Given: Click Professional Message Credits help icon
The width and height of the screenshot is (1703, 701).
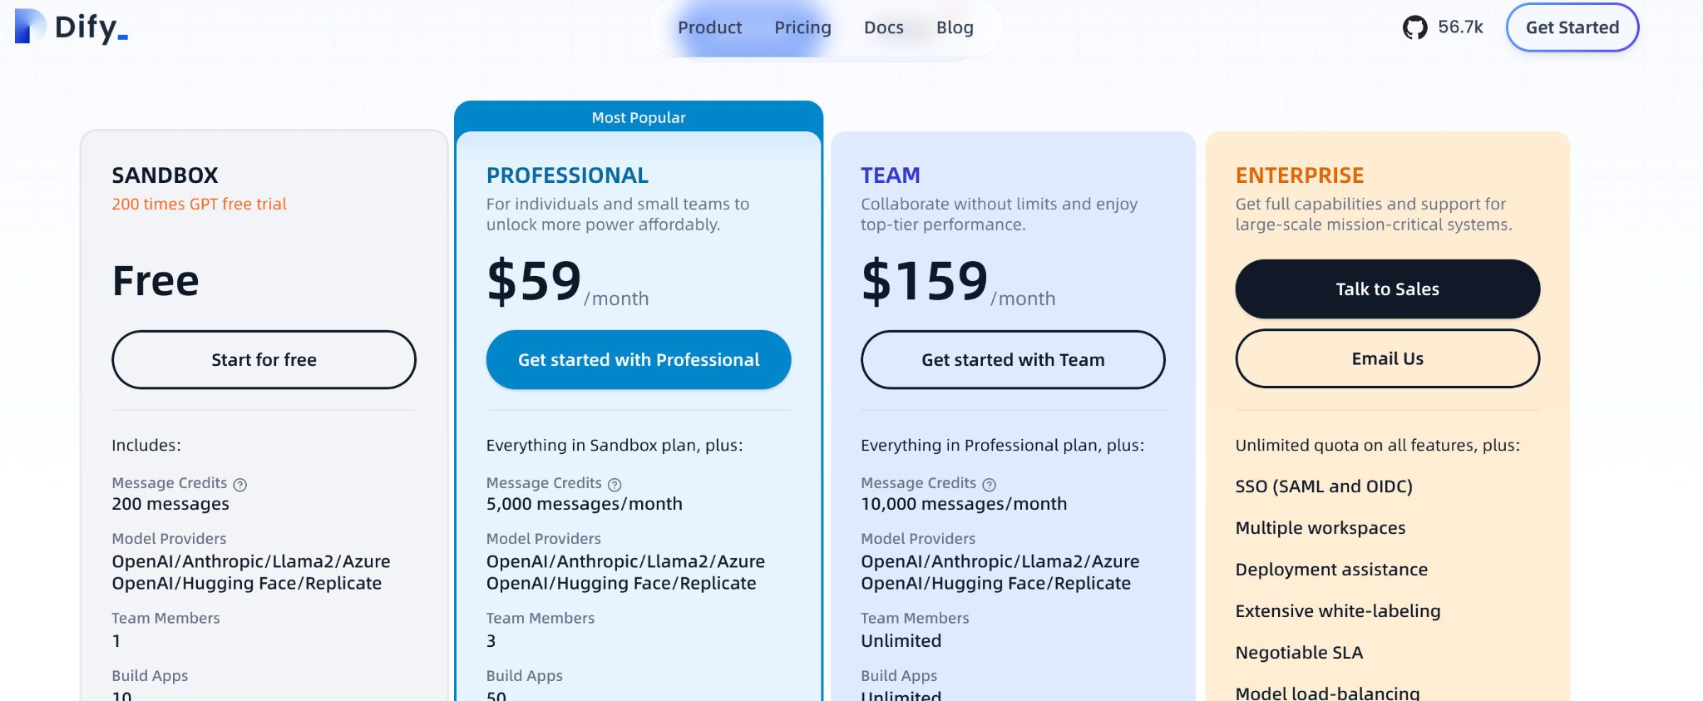Looking at the screenshot, I should [x=615, y=485].
